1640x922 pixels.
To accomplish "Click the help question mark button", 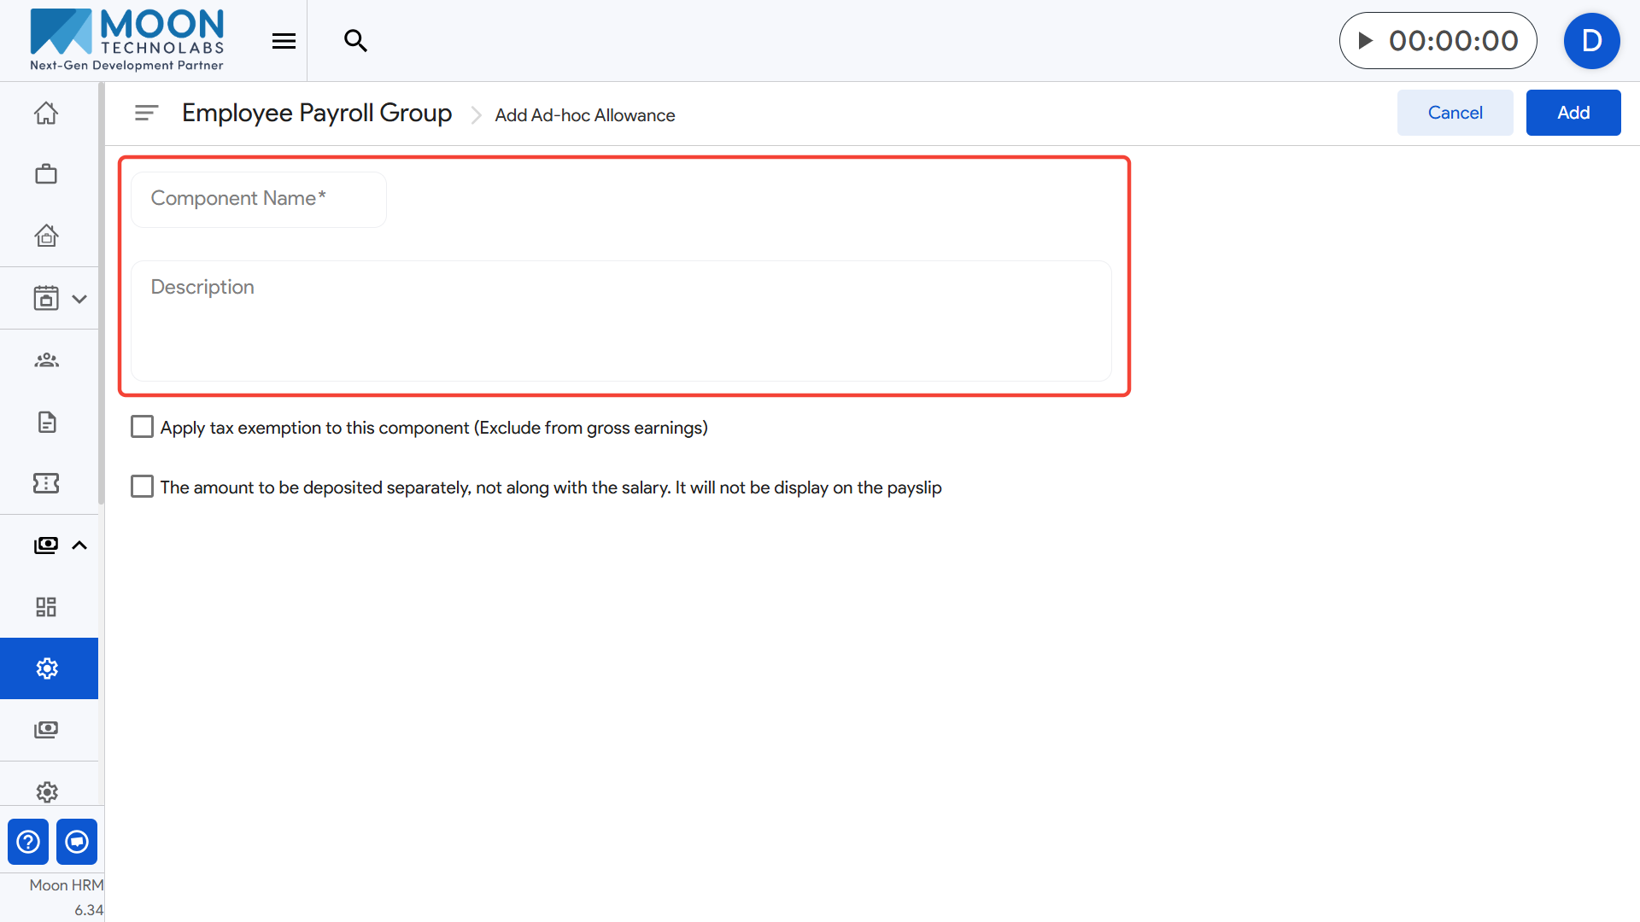I will (28, 842).
